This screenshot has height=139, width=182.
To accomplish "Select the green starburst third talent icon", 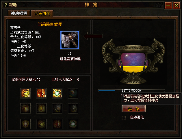I will point(57,93).
